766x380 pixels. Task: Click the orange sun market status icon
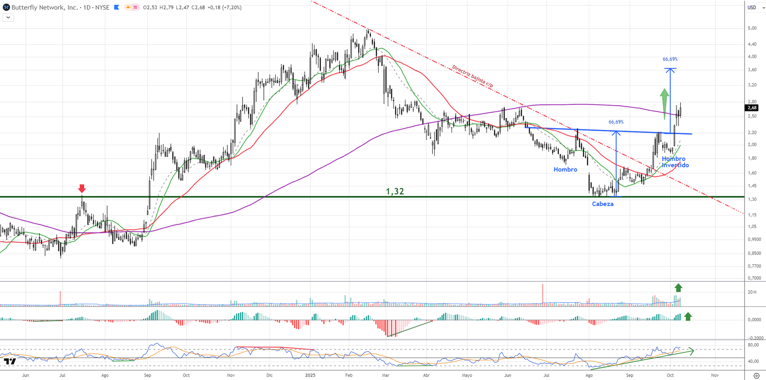(128, 7)
